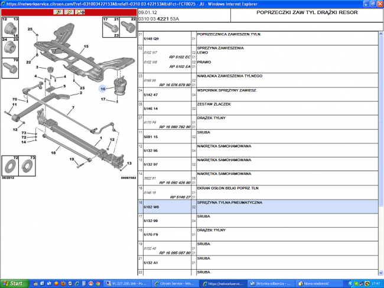
Task: Click the scrollbar down arrow of parts list
Action: tap(381, 273)
